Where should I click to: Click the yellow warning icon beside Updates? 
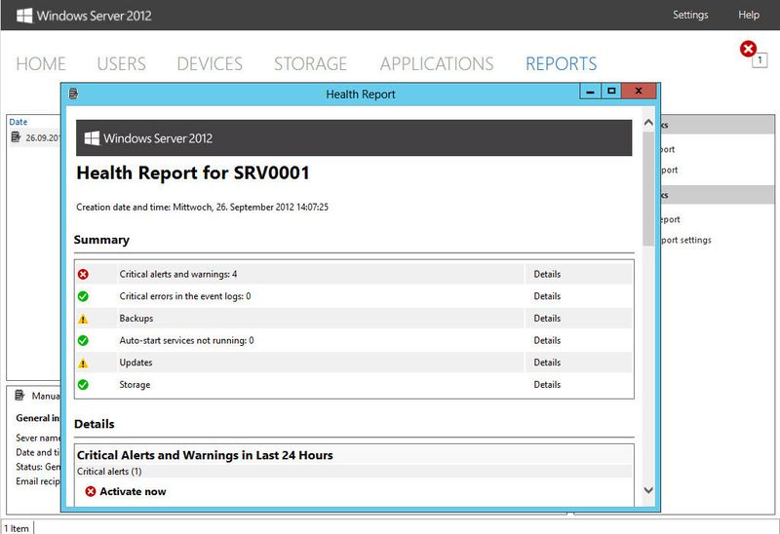tap(83, 362)
